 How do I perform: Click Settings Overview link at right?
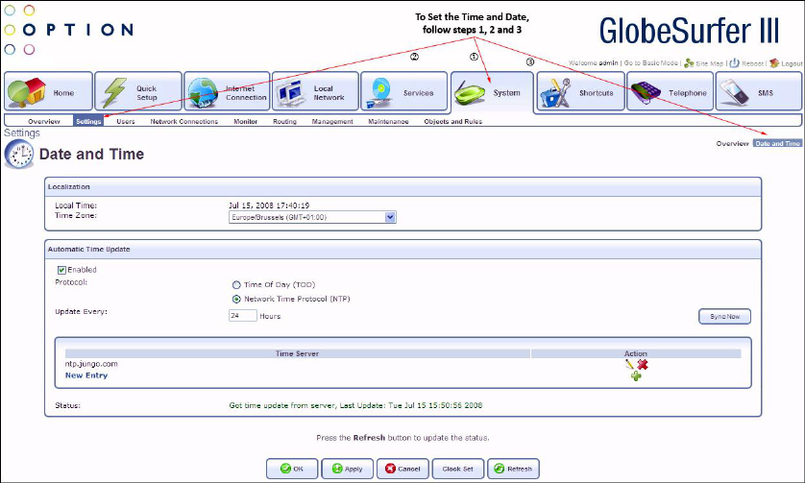click(x=732, y=144)
